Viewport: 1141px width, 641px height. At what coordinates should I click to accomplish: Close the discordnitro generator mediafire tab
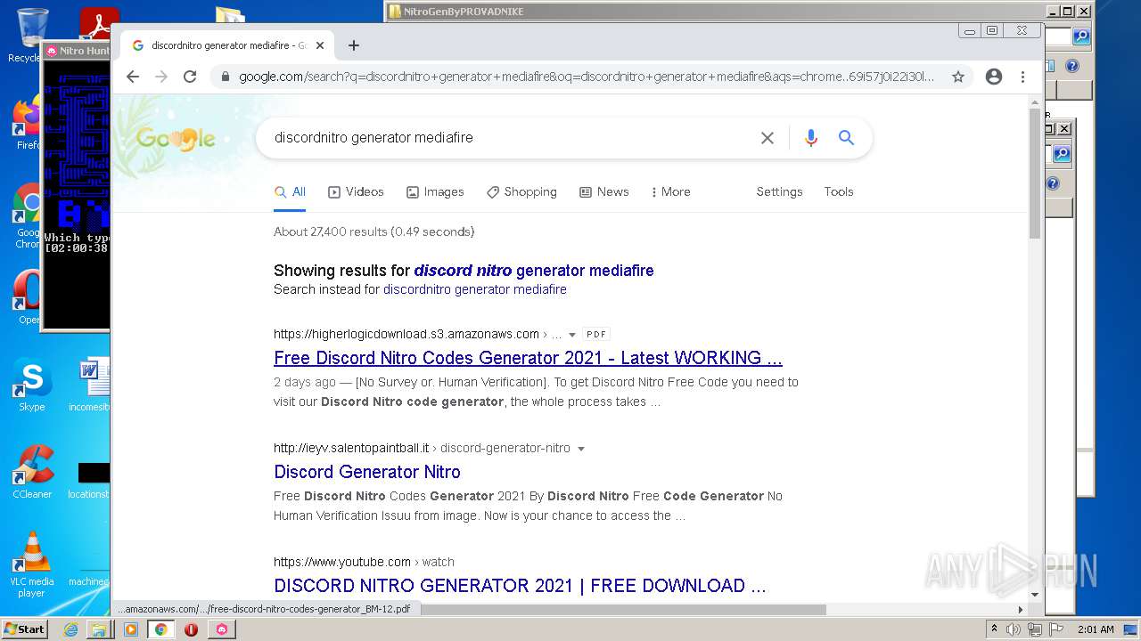(x=321, y=45)
